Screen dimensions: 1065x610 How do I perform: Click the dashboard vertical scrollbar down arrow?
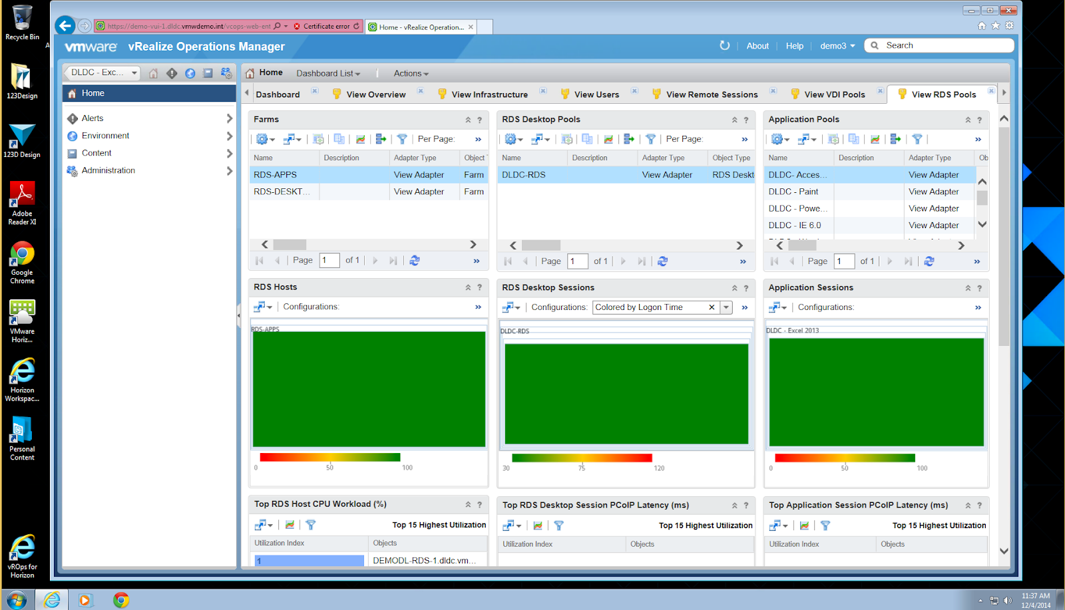coord(1004,551)
